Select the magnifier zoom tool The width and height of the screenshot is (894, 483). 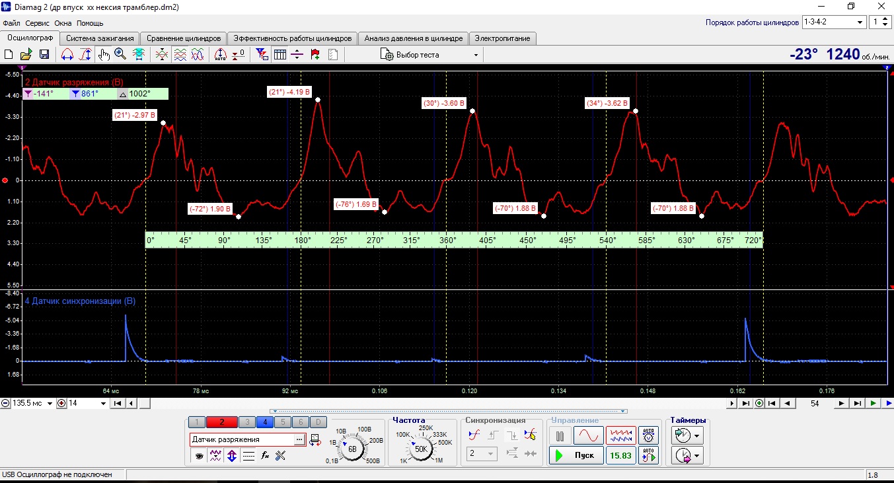coord(120,55)
